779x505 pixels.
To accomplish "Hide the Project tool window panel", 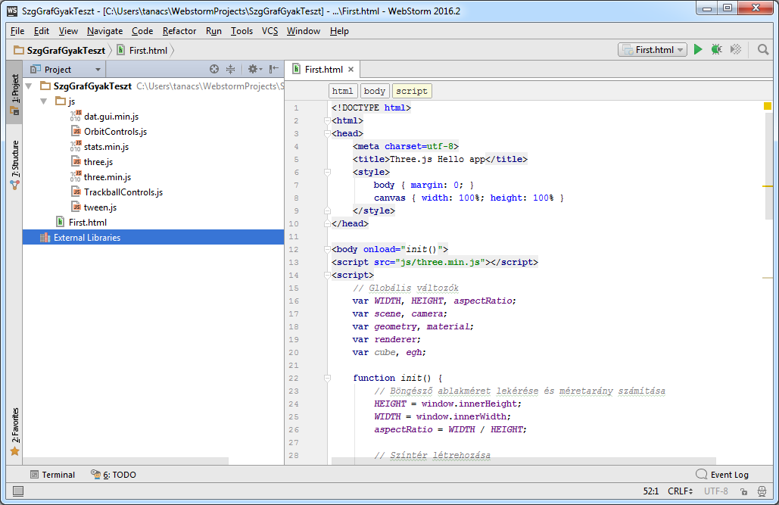I will (274, 69).
